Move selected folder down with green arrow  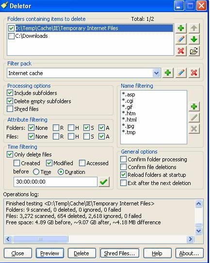click(194, 39)
